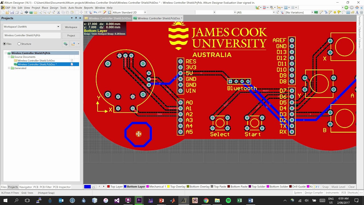
Task: Click the Cut scissors icon
Action: coord(58,12)
